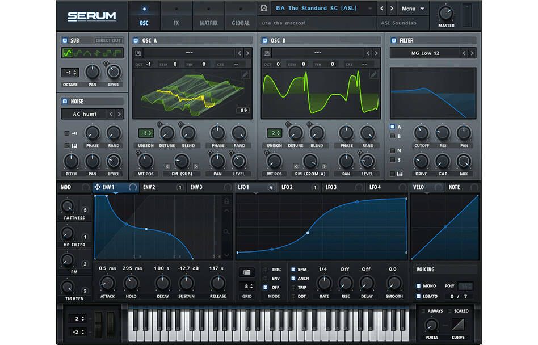The width and height of the screenshot is (538, 345).
Task: Change the sub OCTAVE stepper
Action: pyautogui.click(x=70, y=73)
